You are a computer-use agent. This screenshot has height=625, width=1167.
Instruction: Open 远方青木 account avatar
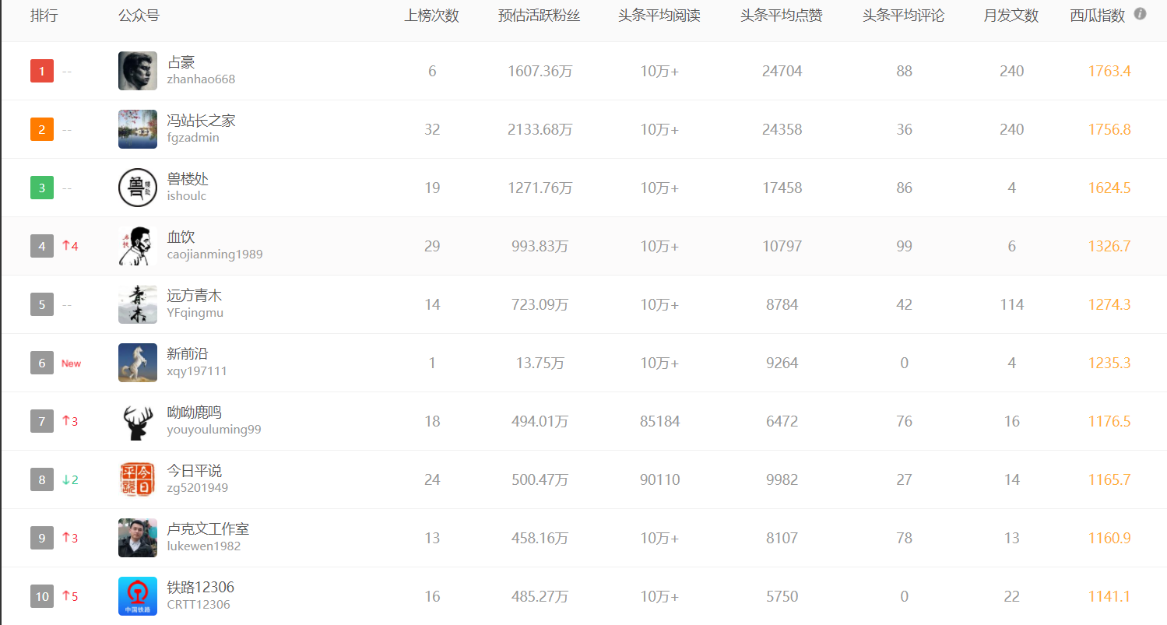tap(138, 304)
